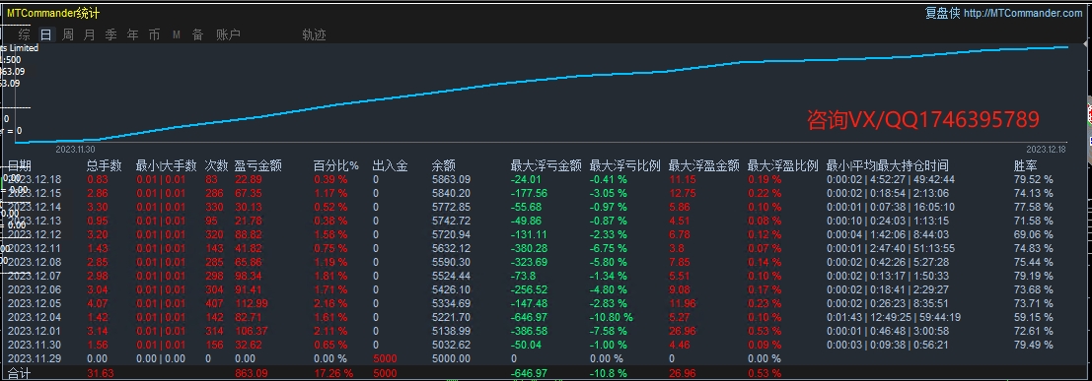Switch to the 季 quarterly tab
The height and width of the screenshot is (381, 1092).
tap(110, 34)
